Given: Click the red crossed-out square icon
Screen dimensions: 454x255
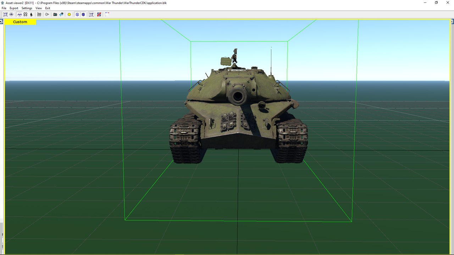Looking at the screenshot, I should click(99, 15).
